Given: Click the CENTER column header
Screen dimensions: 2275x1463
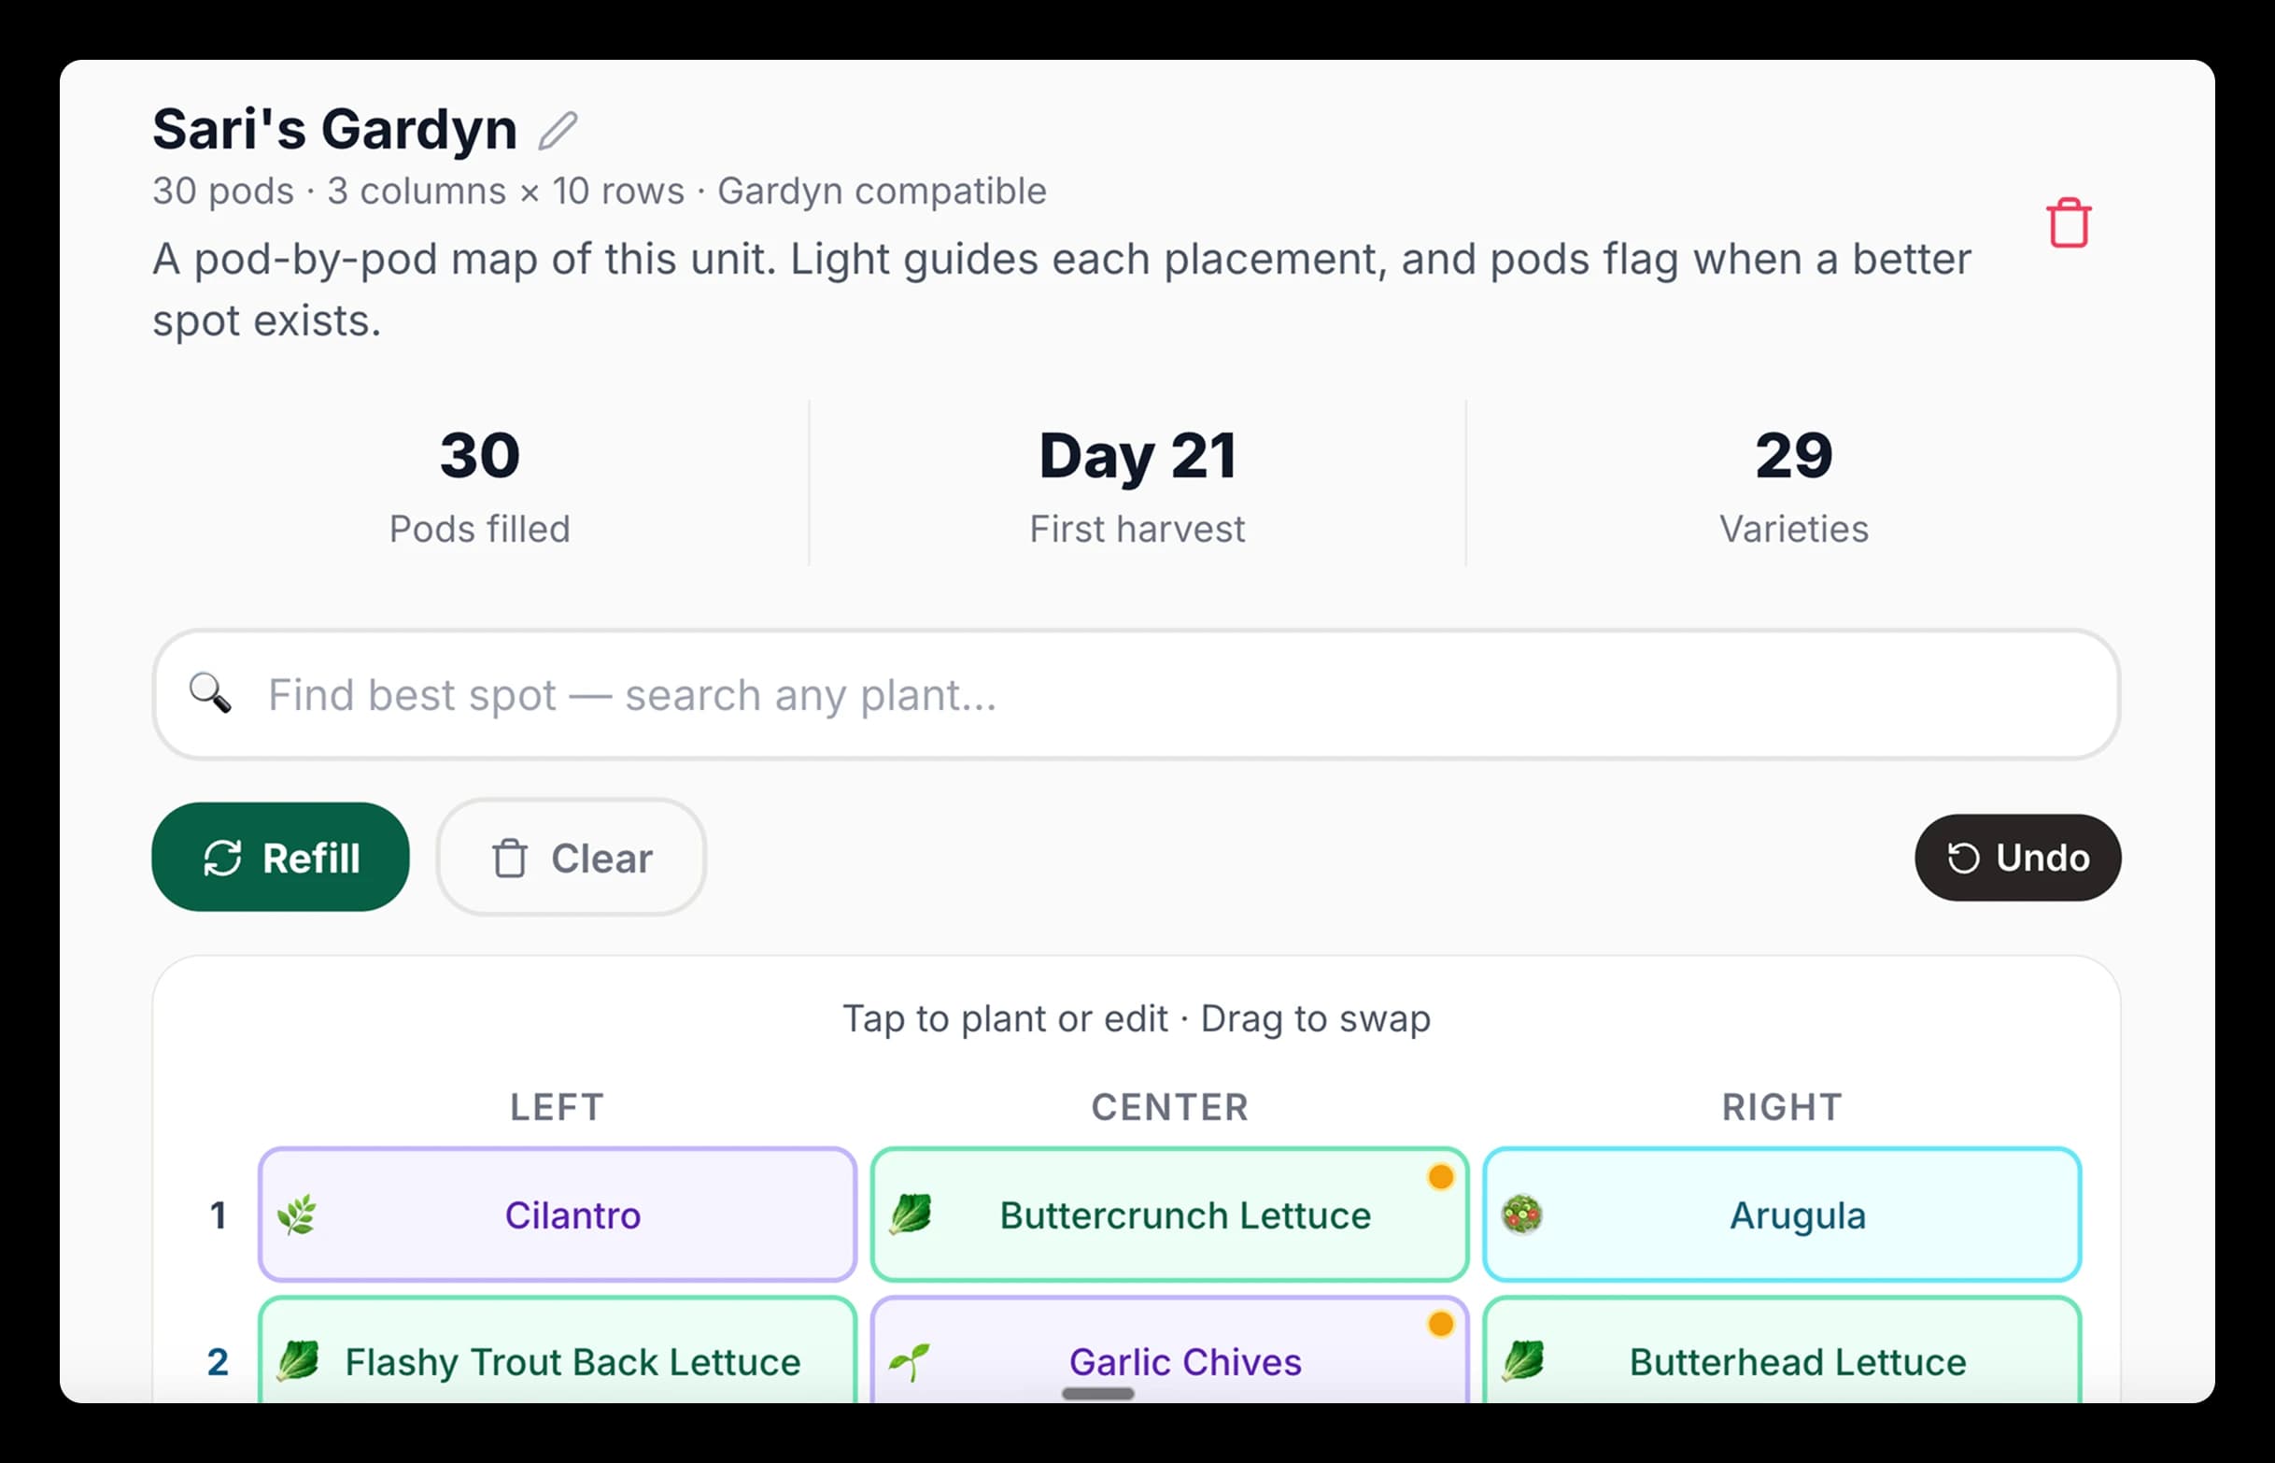Looking at the screenshot, I should click(1170, 1108).
